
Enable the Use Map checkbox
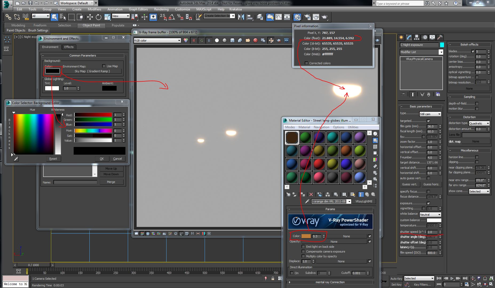(104, 66)
